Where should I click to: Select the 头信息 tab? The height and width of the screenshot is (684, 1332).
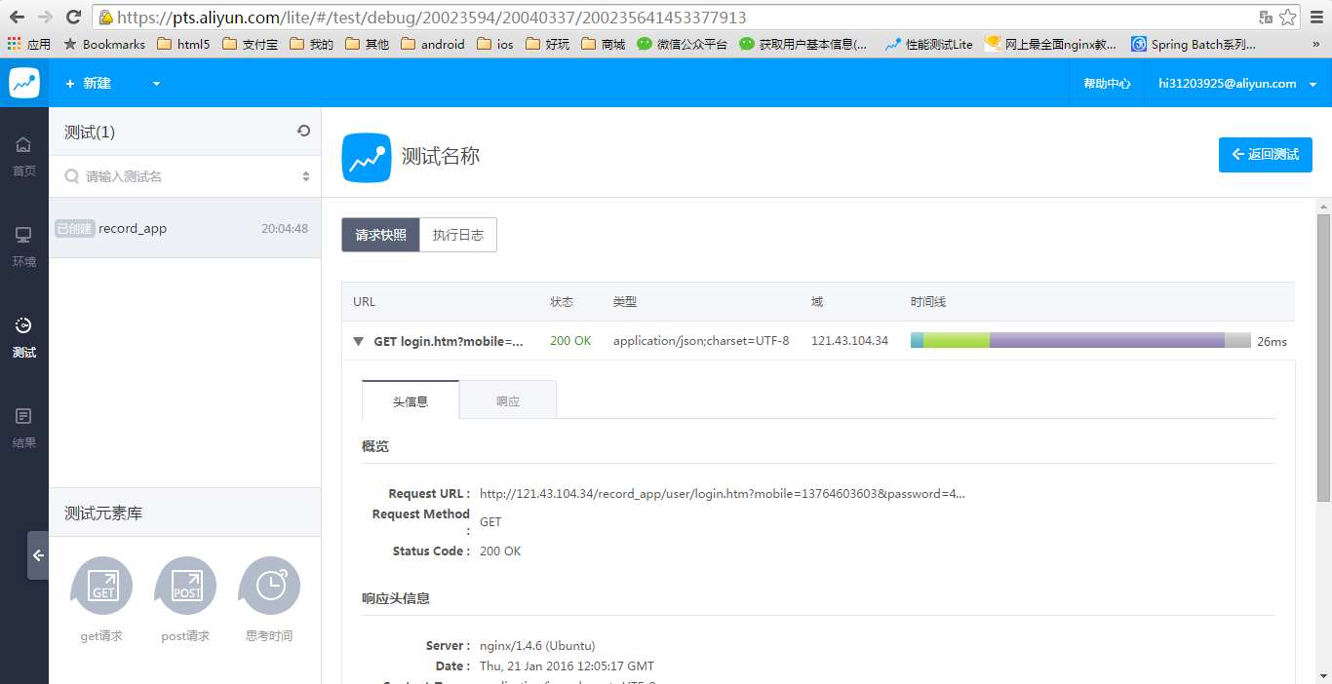tap(411, 400)
